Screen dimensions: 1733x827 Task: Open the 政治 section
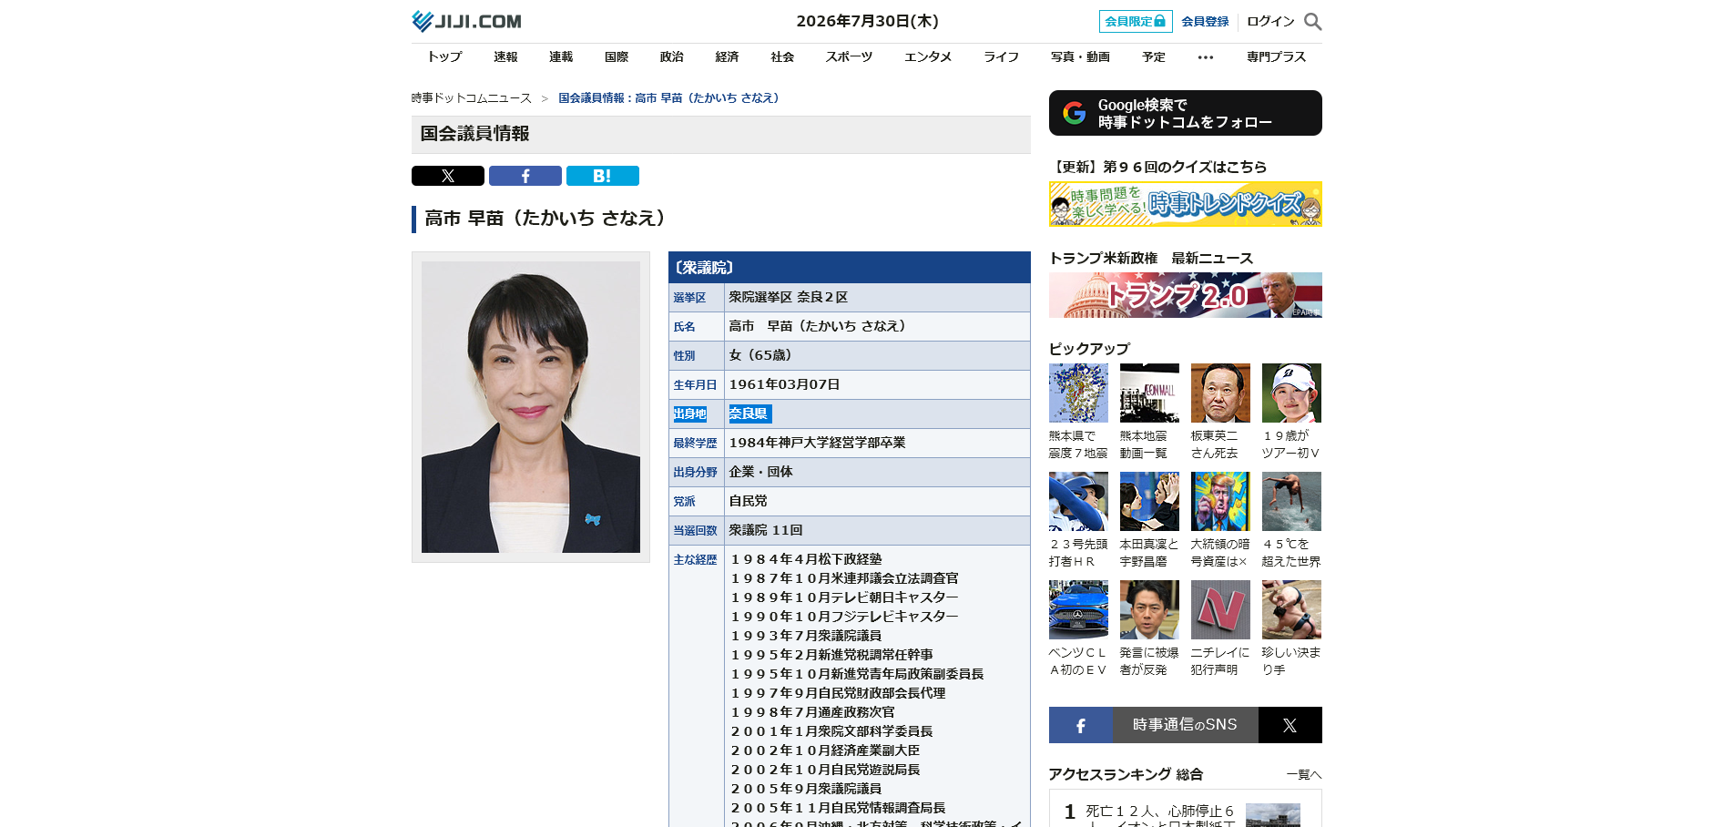point(672,56)
